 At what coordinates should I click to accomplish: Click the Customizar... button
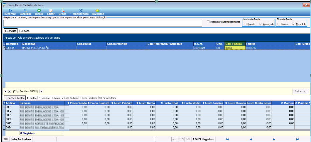(x=301, y=91)
